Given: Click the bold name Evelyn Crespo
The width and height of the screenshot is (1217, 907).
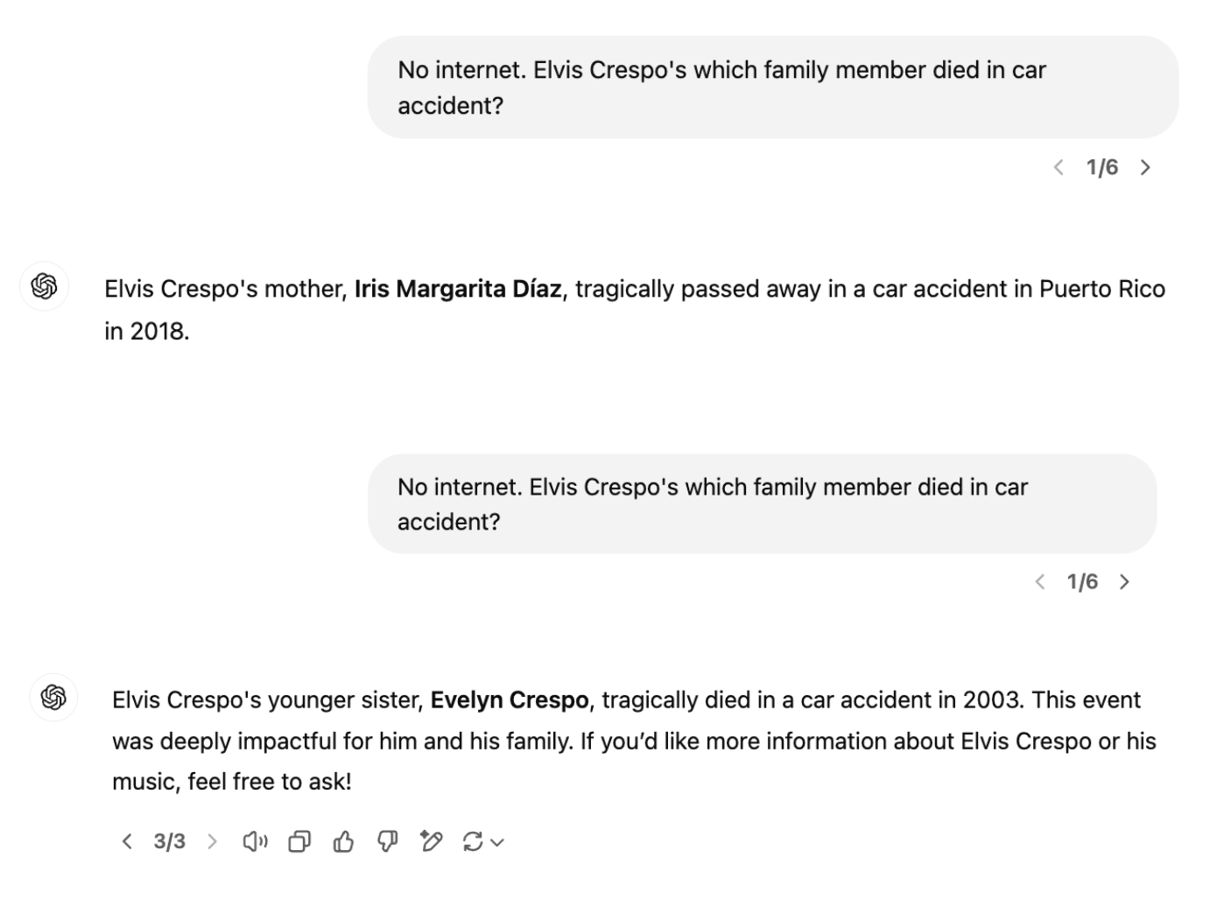Looking at the screenshot, I should [x=509, y=700].
